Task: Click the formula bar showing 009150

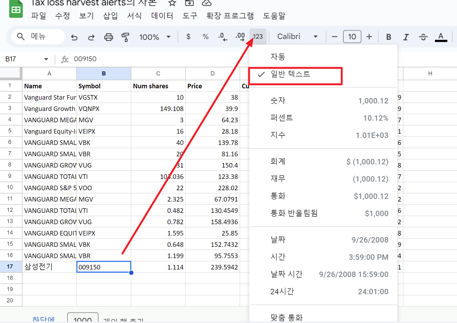Action: (160, 59)
